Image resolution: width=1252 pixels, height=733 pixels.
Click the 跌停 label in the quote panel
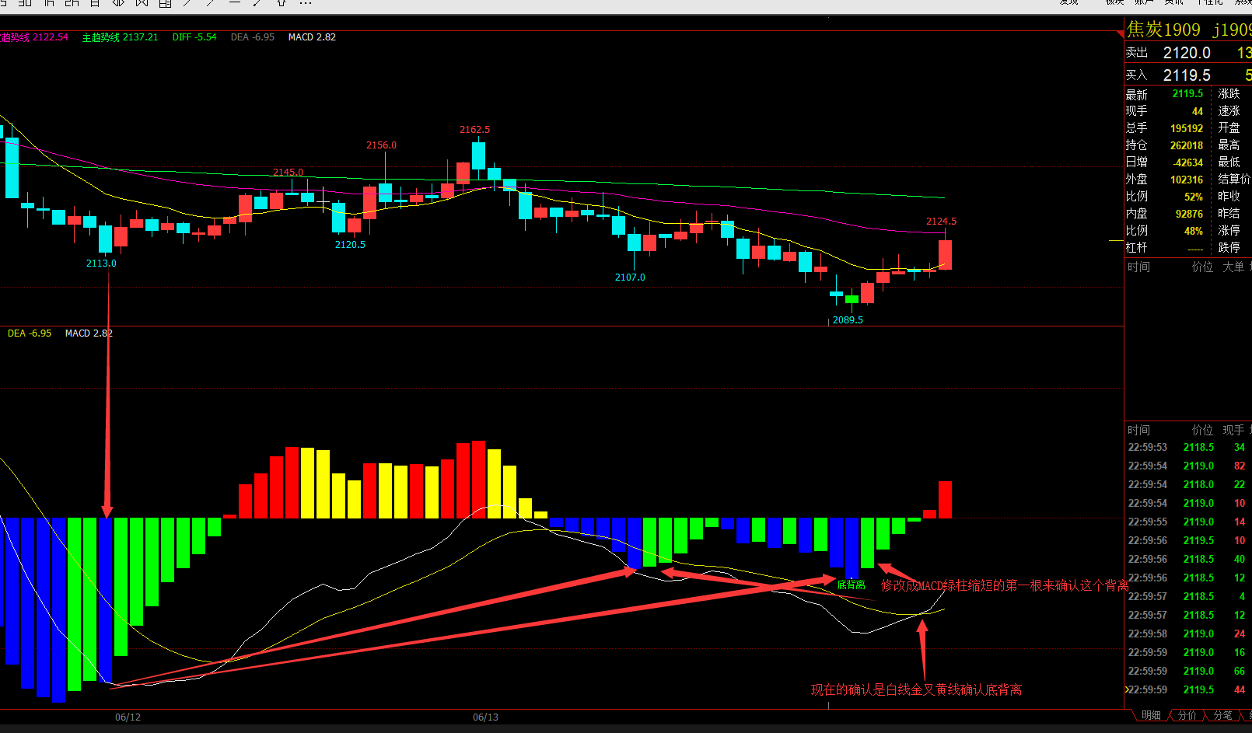pos(1229,248)
